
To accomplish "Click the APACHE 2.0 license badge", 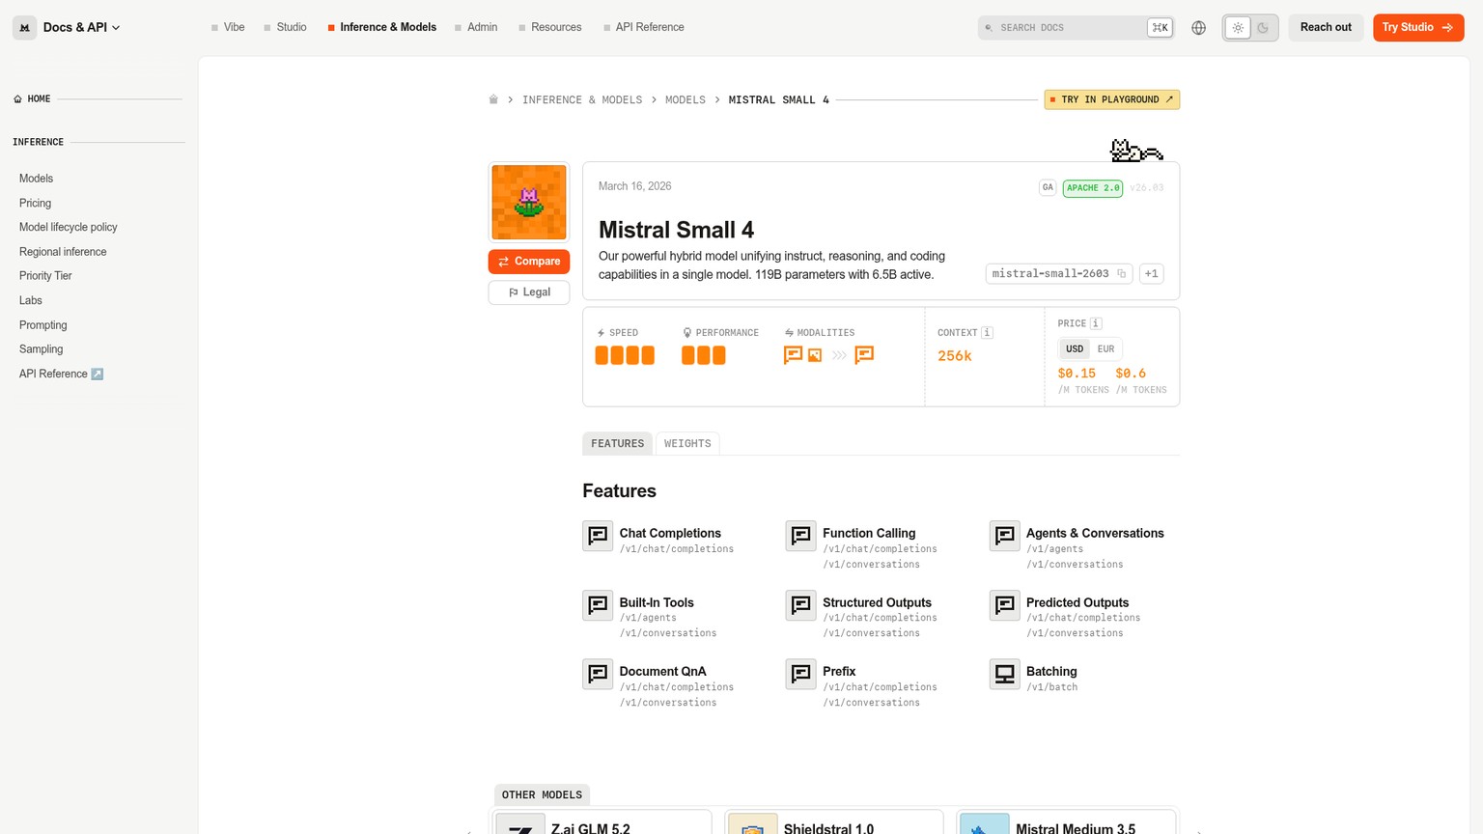I will click(1092, 188).
